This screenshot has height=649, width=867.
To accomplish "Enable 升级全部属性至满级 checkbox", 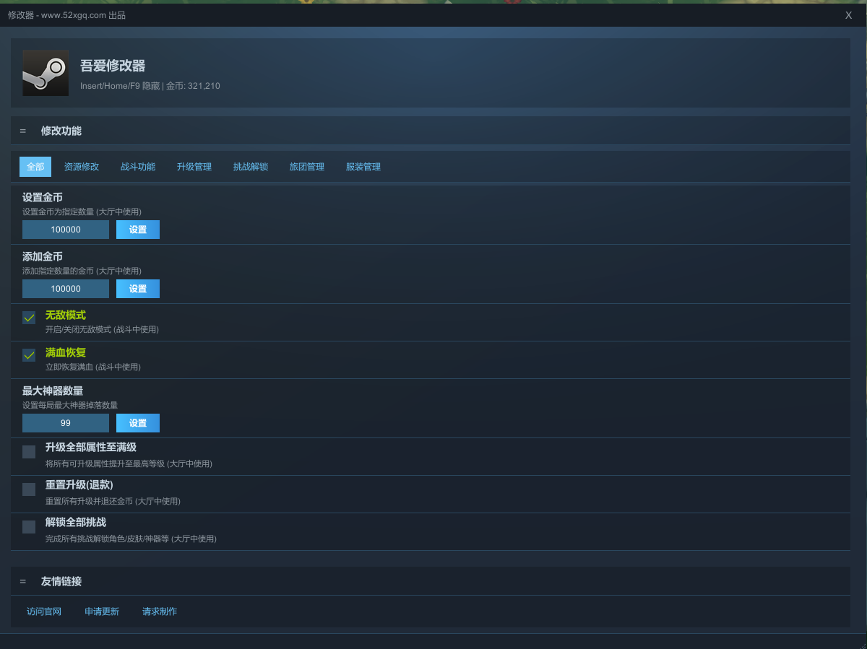I will point(29,452).
